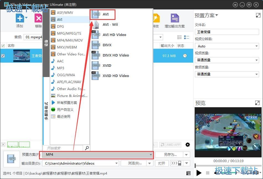Open the output directory (输出目录) path dropdown

pyautogui.click(x=116, y=163)
